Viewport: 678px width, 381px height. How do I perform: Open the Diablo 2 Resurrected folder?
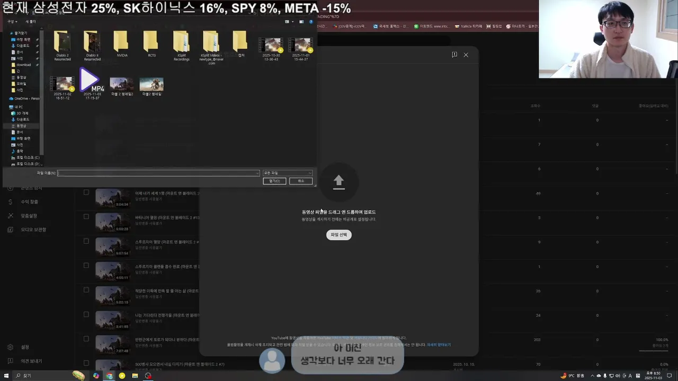tap(62, 46)
